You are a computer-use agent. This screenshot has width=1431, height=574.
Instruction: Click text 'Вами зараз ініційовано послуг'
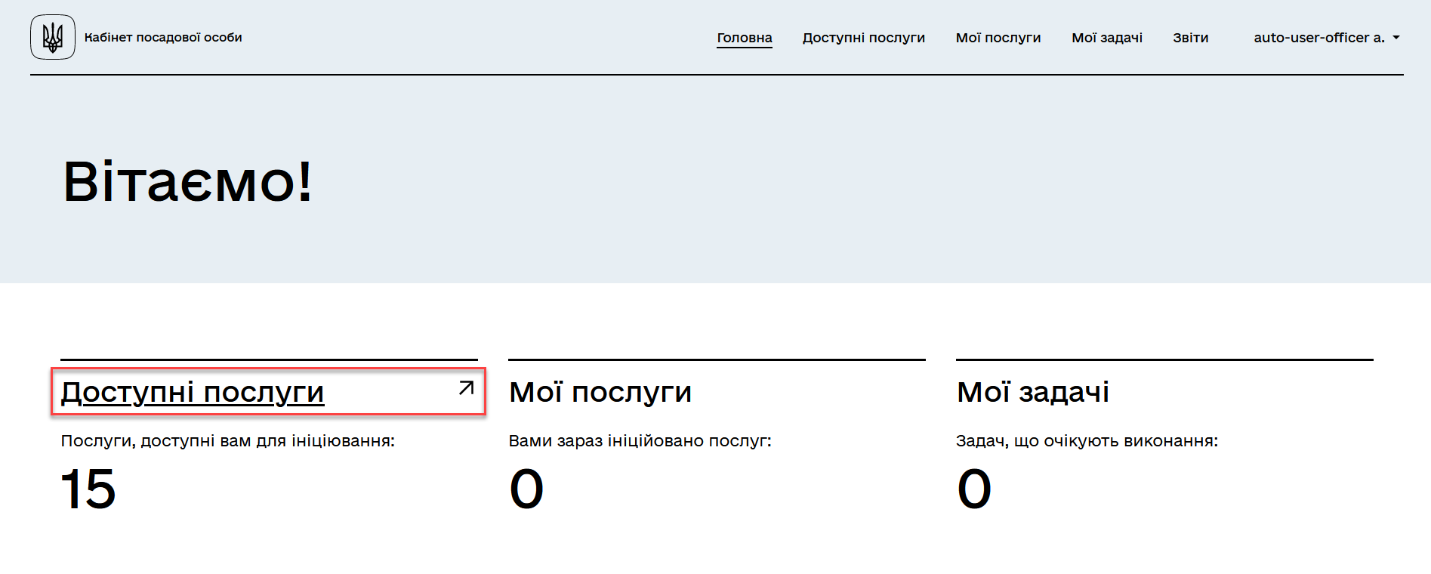(x=640, y=441)
